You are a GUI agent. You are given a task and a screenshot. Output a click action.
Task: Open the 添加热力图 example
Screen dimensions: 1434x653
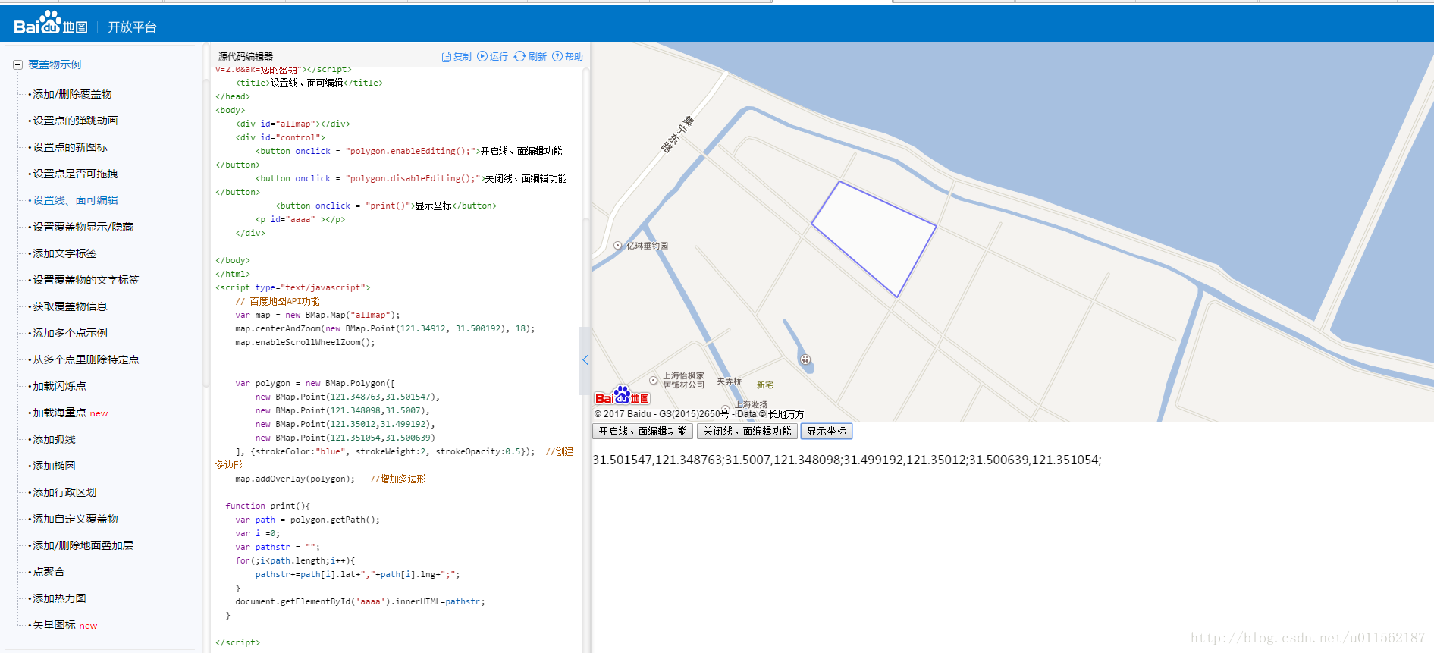[60, 598]
